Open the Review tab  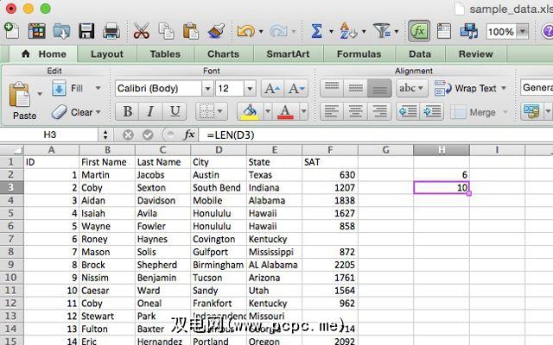pos(475,54)
